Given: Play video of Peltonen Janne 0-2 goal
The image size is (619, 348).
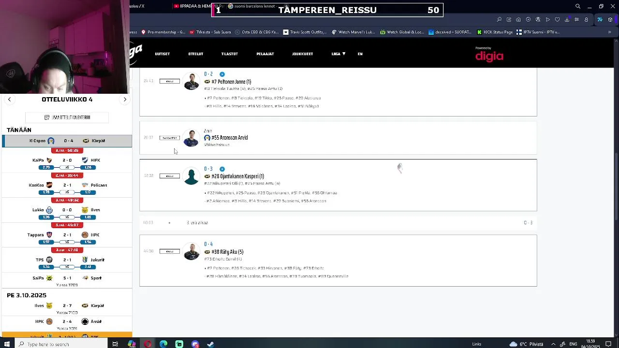Looking at the screenshot, I should (222, 74).
